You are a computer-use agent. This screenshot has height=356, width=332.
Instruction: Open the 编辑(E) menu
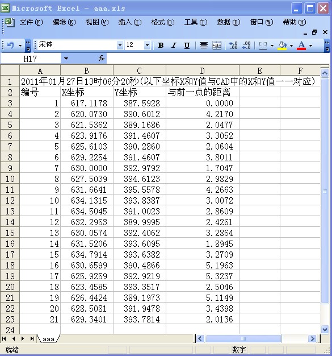point(64,22)
